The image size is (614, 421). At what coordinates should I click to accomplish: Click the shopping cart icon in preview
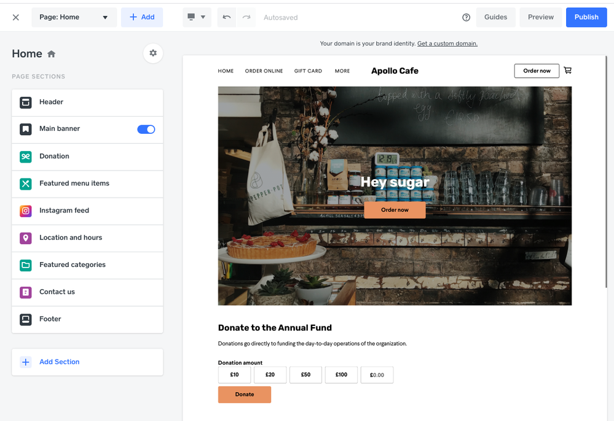coord(567,71)
